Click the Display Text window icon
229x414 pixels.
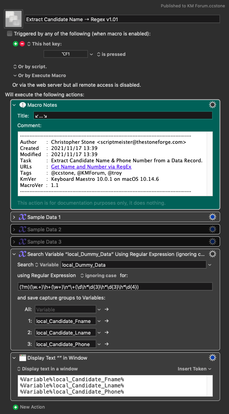pos(23,358)
